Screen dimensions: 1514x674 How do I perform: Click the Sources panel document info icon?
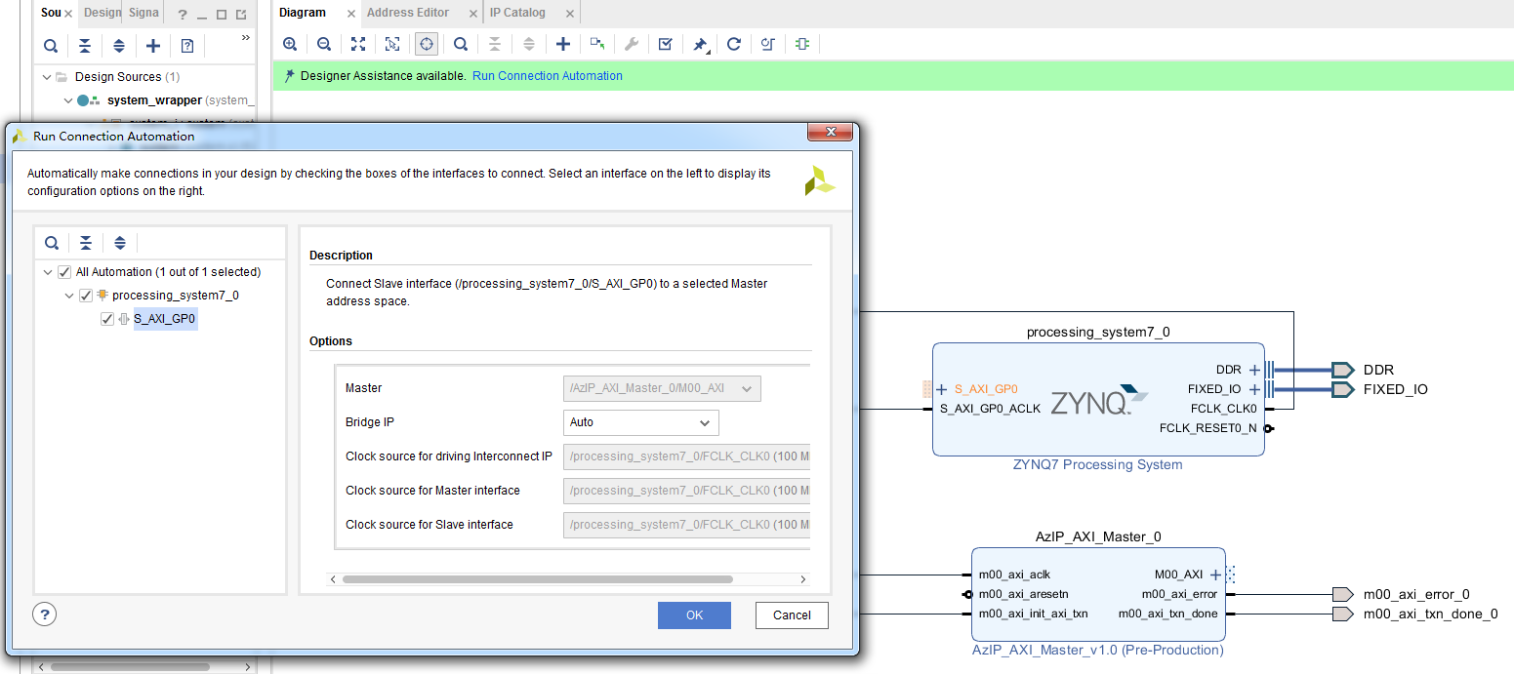[187, 46]
